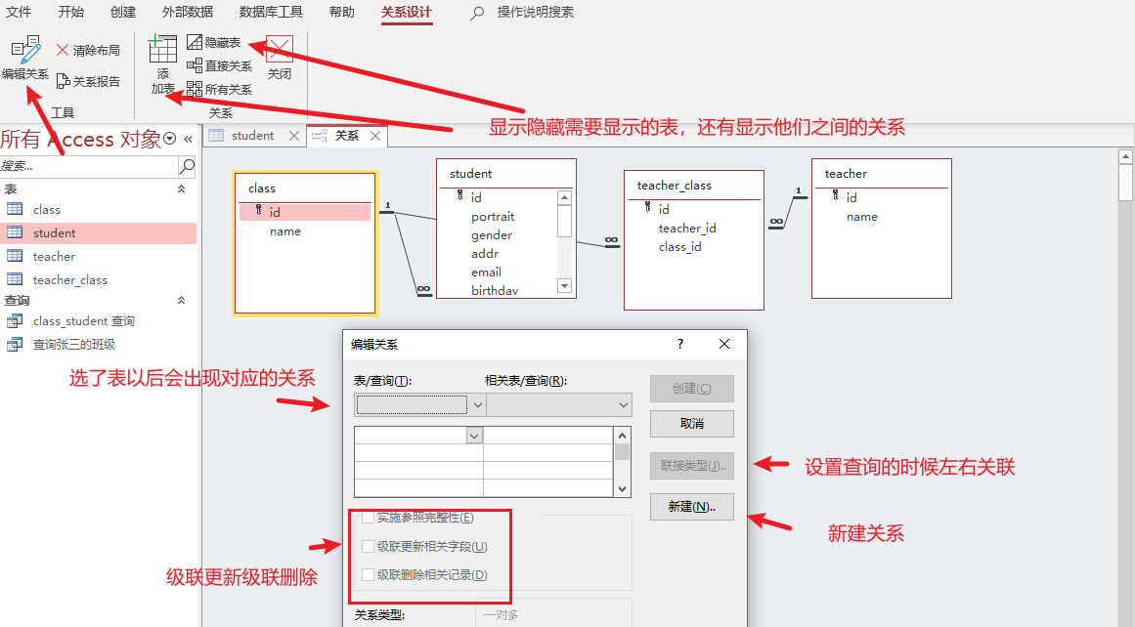1135x627 pixels.
Task: Open the 帮助 ribbon tab
Action: click(341, 13)
